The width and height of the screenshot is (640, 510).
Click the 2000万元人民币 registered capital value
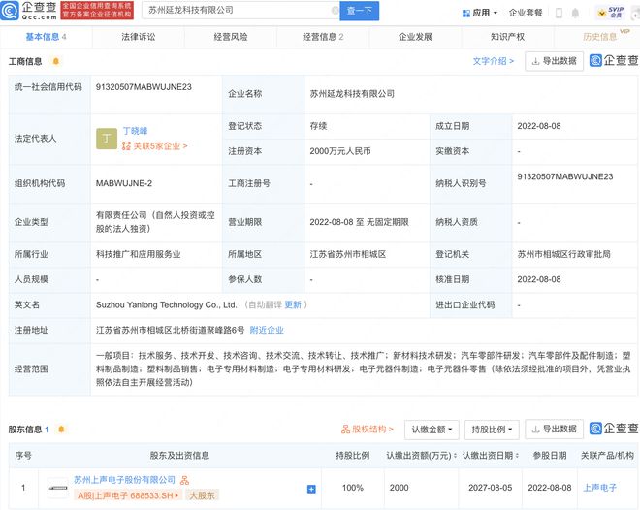(340, 151)
